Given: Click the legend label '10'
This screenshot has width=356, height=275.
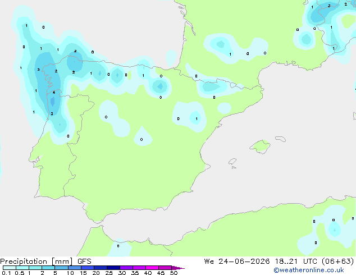Looking at the screenshot, I should pos(70,273).
